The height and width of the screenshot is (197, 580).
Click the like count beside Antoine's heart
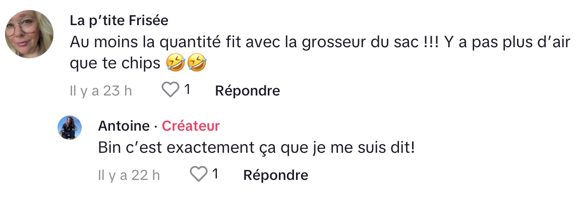coord(215,174)
